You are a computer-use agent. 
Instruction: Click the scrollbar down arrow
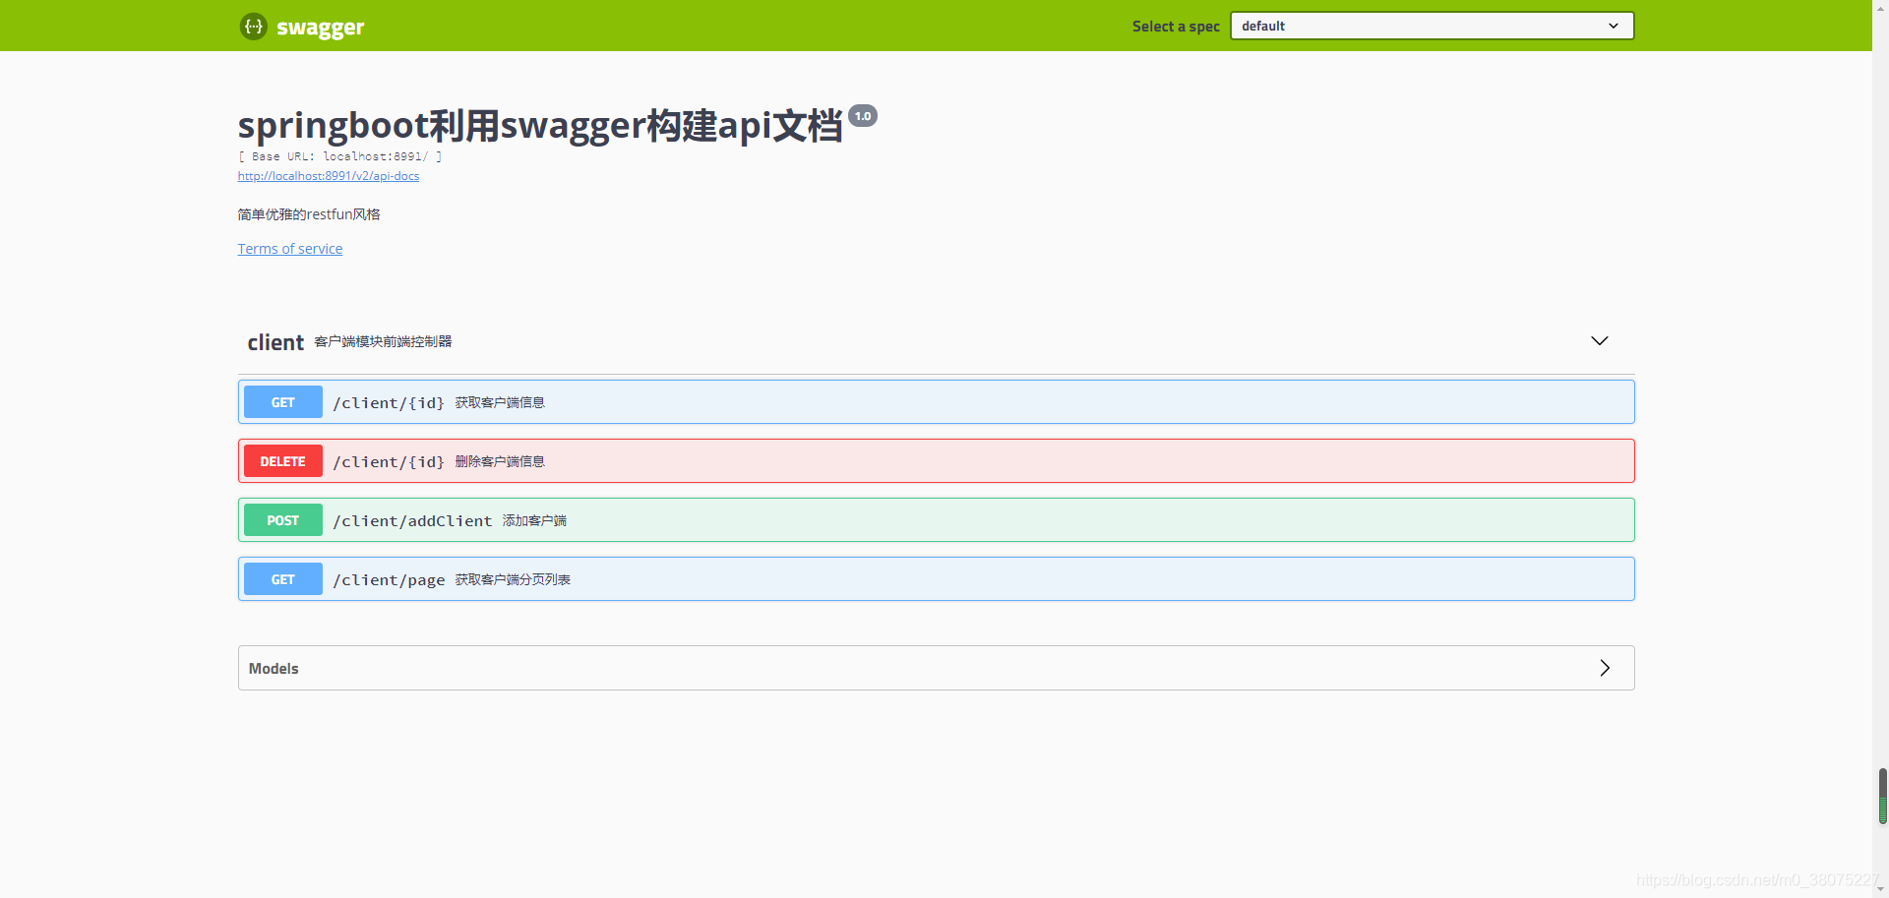[1881, 889]
